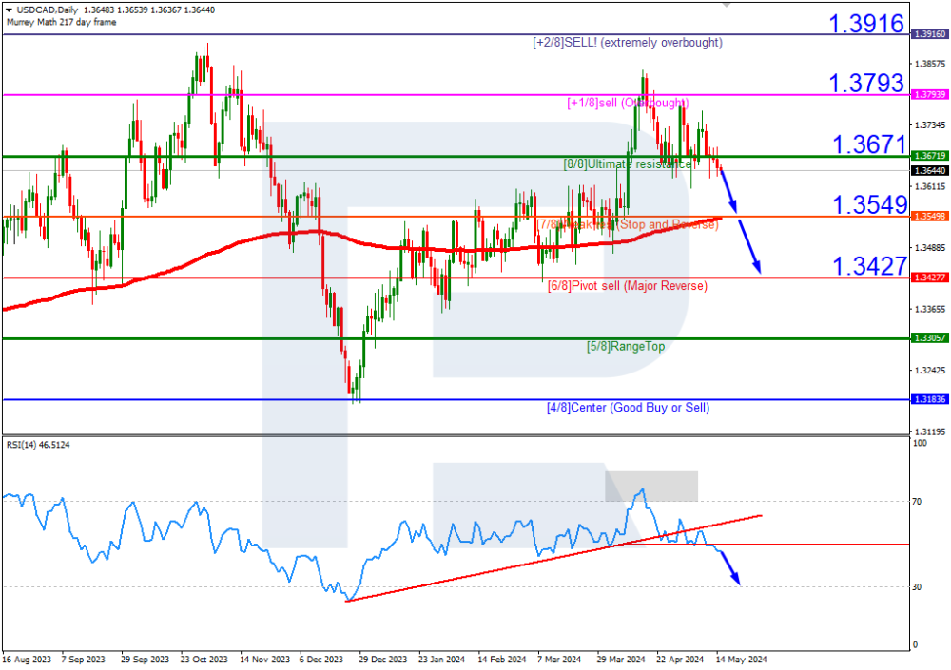This screenshot has height=670, width=951.
Task: Click the large 1.3916 price level text
Action: click(865, 25)
